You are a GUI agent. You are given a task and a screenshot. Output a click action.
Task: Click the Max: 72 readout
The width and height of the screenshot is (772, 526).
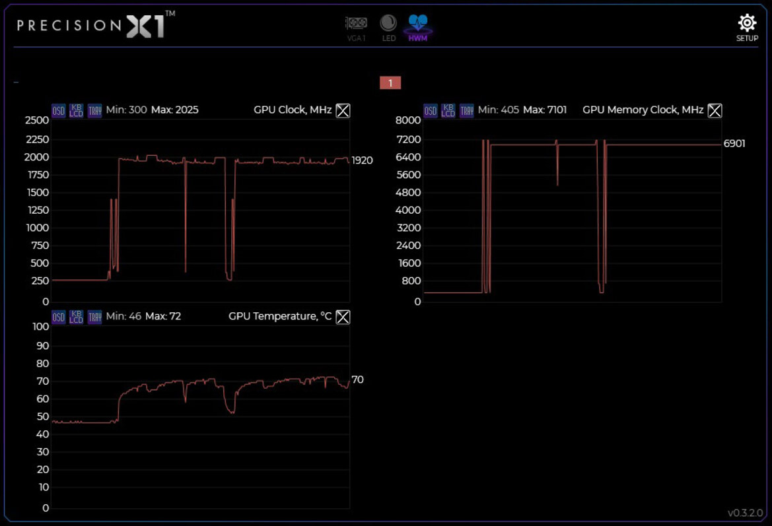[x=163, y=316]
